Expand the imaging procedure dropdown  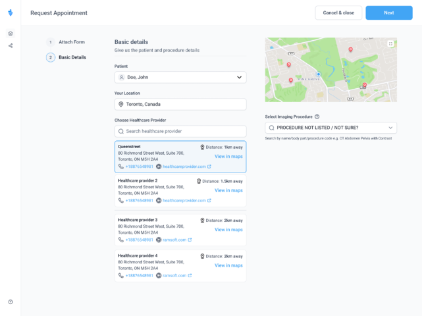pos(390,128)
